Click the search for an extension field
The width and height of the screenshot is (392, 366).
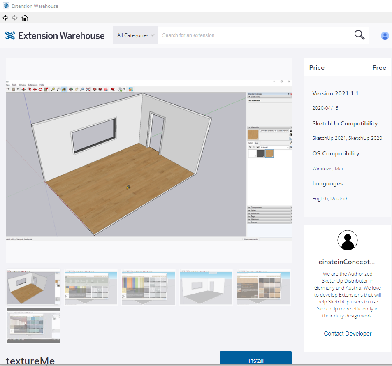tap(255, 35)
